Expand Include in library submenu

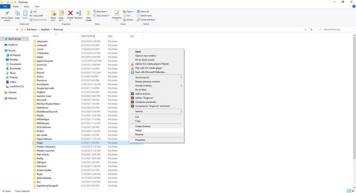[x=156, y=86]
